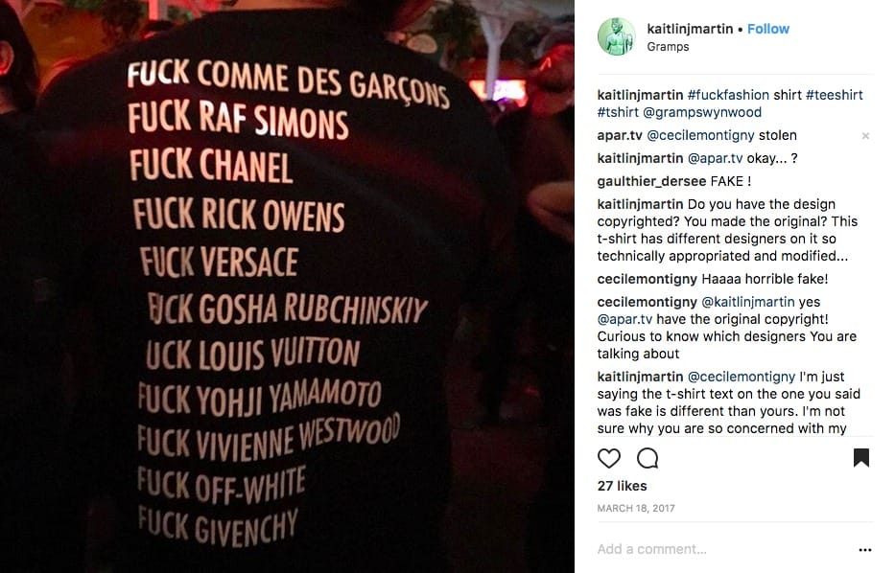Open the Gramps location link
Screen dimensions: 895x573
click(x=668, y=47)
